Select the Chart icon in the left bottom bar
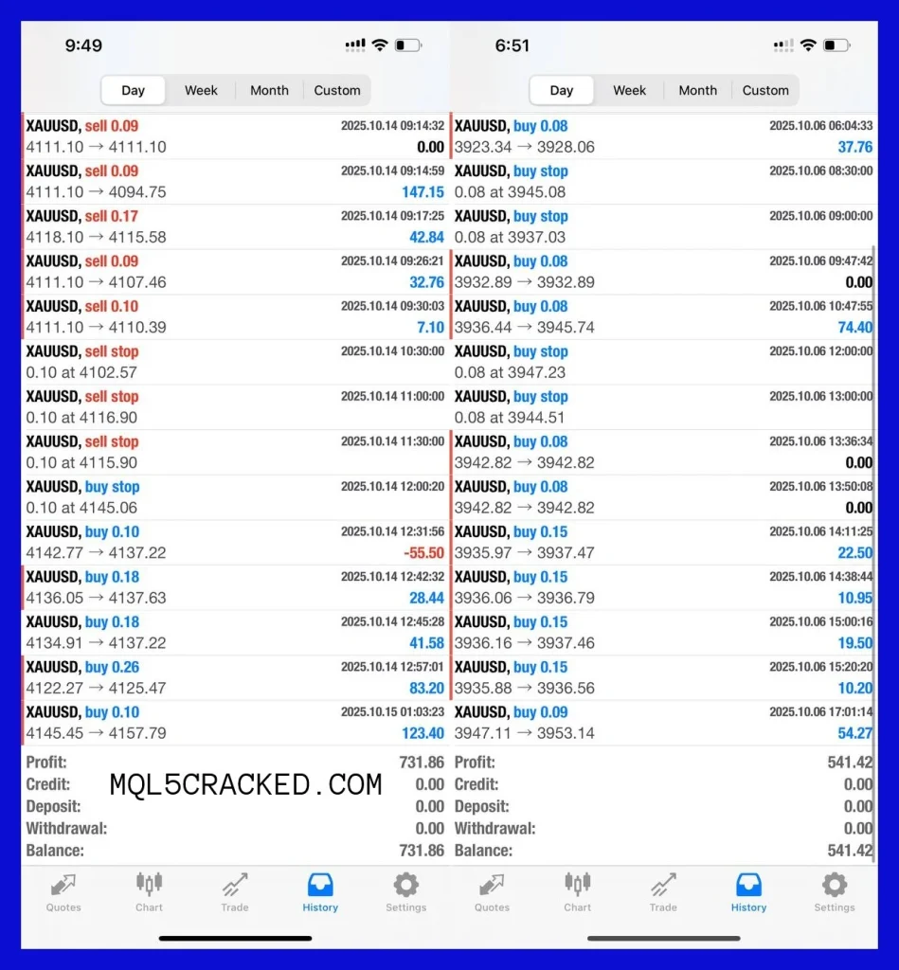The image size is (899, 970). tap(149, 893)
